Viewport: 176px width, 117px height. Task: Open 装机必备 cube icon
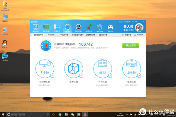(100, 28)
